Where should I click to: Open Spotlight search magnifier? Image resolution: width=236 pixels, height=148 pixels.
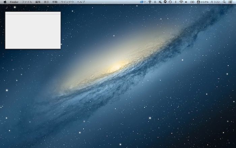(224, 2)
